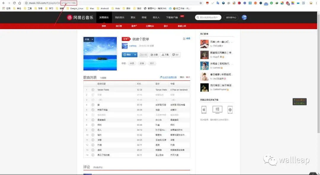Open the walleap creator profile link

[133, 46]
